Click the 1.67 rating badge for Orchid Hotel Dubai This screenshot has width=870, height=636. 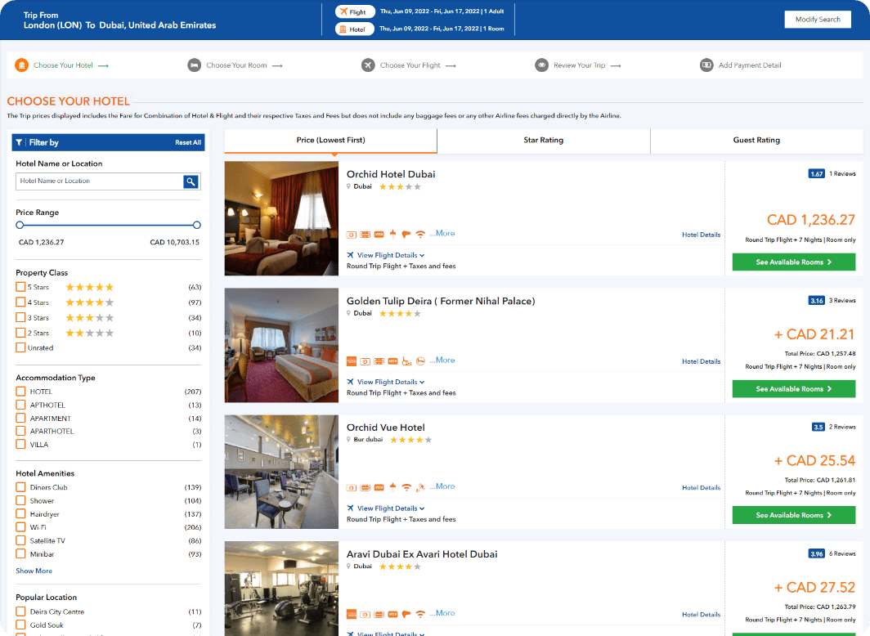[x=816, y=174]
